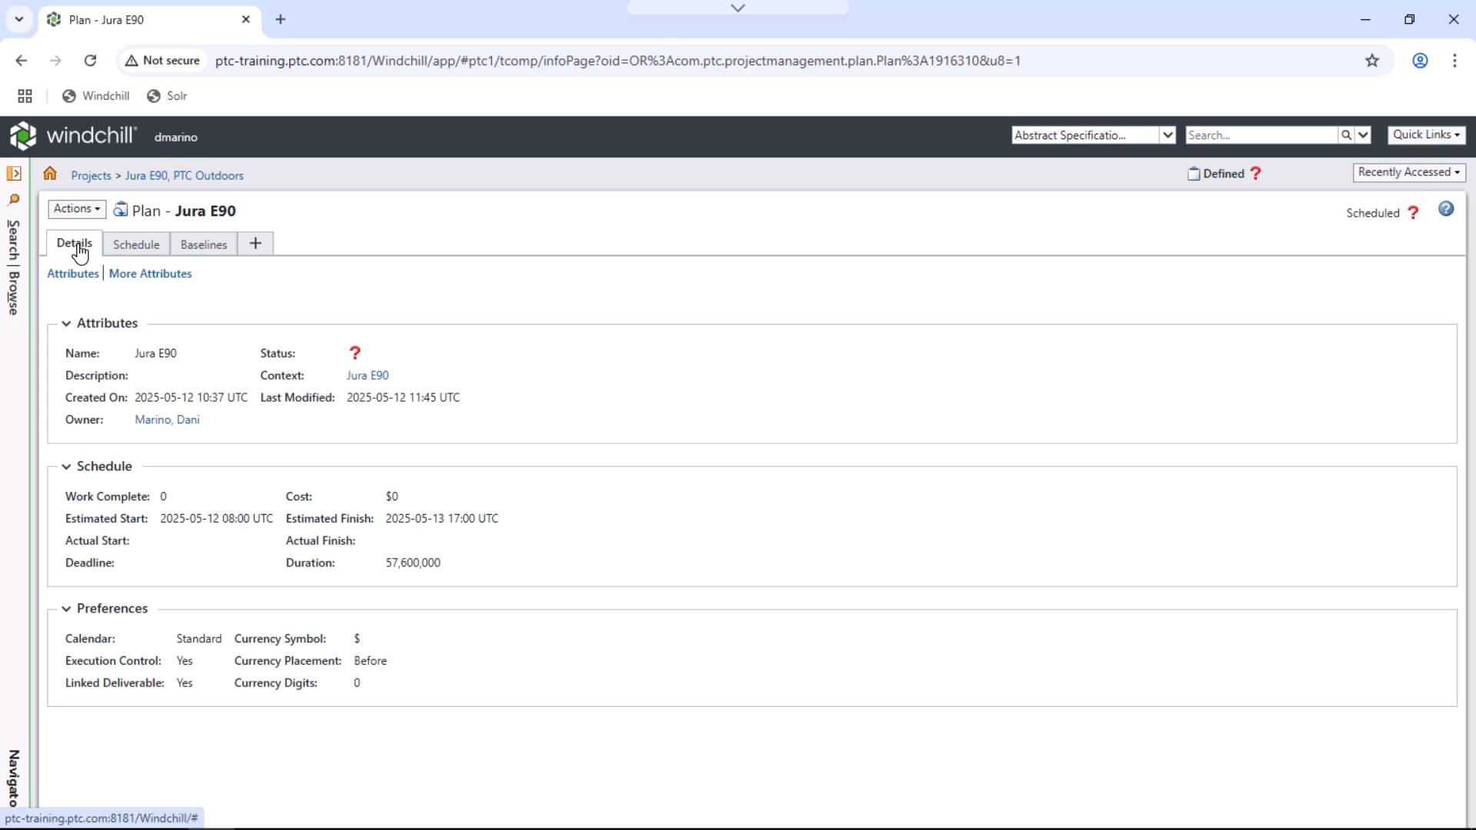Collapse the Preferences section

(67, 609)
